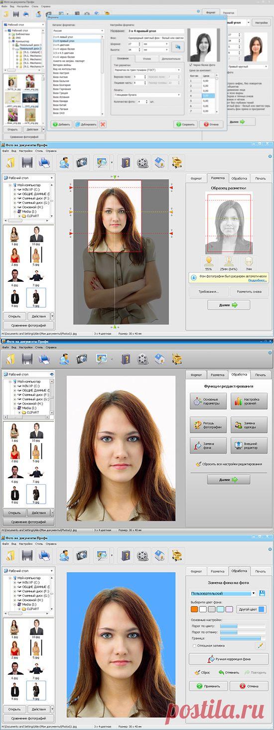Click the red X delete icon in formats dialog
274x730 pixels.
coord(103,124)
